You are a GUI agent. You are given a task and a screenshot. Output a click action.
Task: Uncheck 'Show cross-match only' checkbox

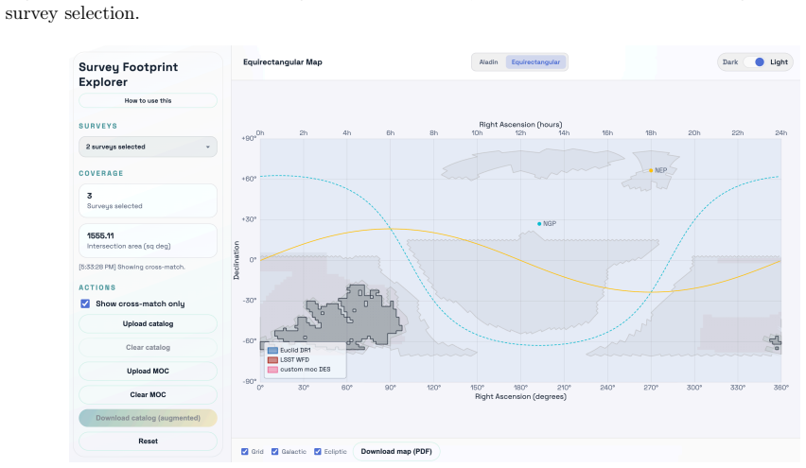pyautogui.click(x=85, y=304)
